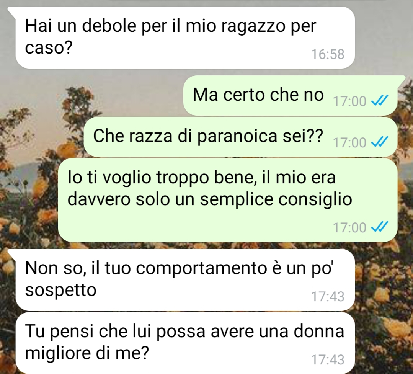Tap the 17:43 time on 'migliore di me?' message
The image size is (413, 374).
point(328,359)
